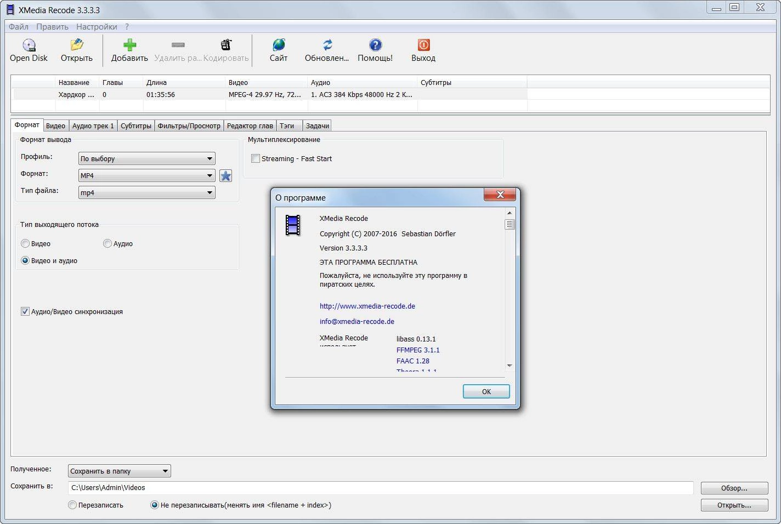
Task: Select the Видео radio button
Action: click(25, 243)
